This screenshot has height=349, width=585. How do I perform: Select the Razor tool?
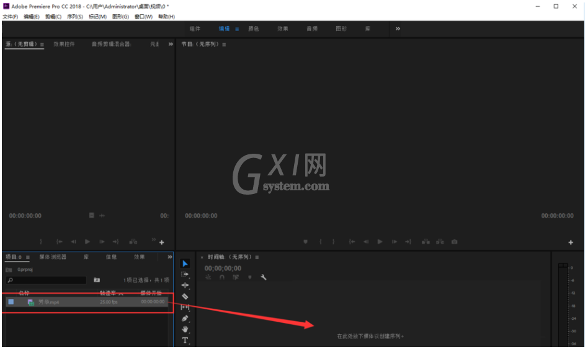[185, 296]
